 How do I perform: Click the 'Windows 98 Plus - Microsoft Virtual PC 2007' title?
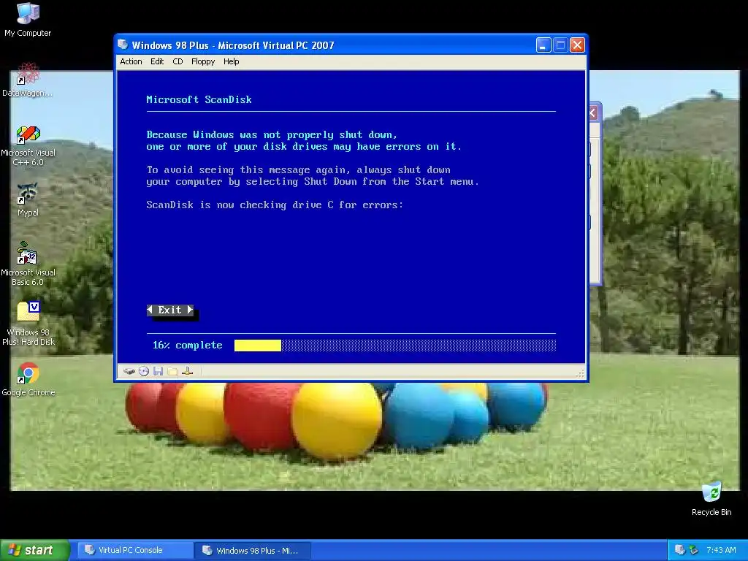(233, 45)
